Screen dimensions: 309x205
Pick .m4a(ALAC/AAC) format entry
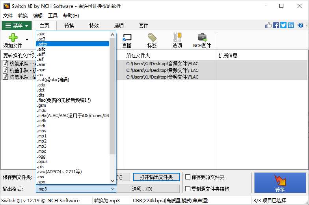pos(73,115)
